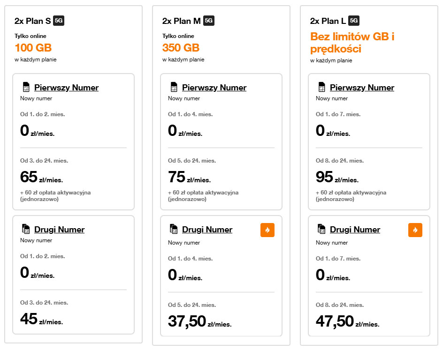443x350 pixels.
Task: Open Drugi Numer link in Plan L
Action: coord(355,230)
